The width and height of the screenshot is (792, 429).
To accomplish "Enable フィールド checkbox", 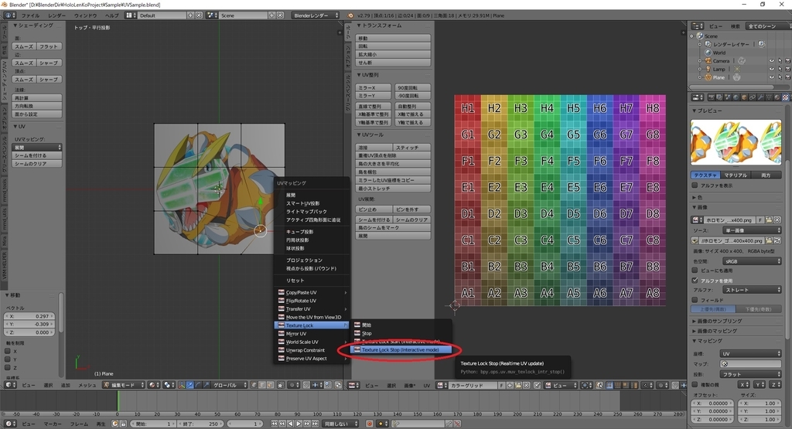I will 695,300.
